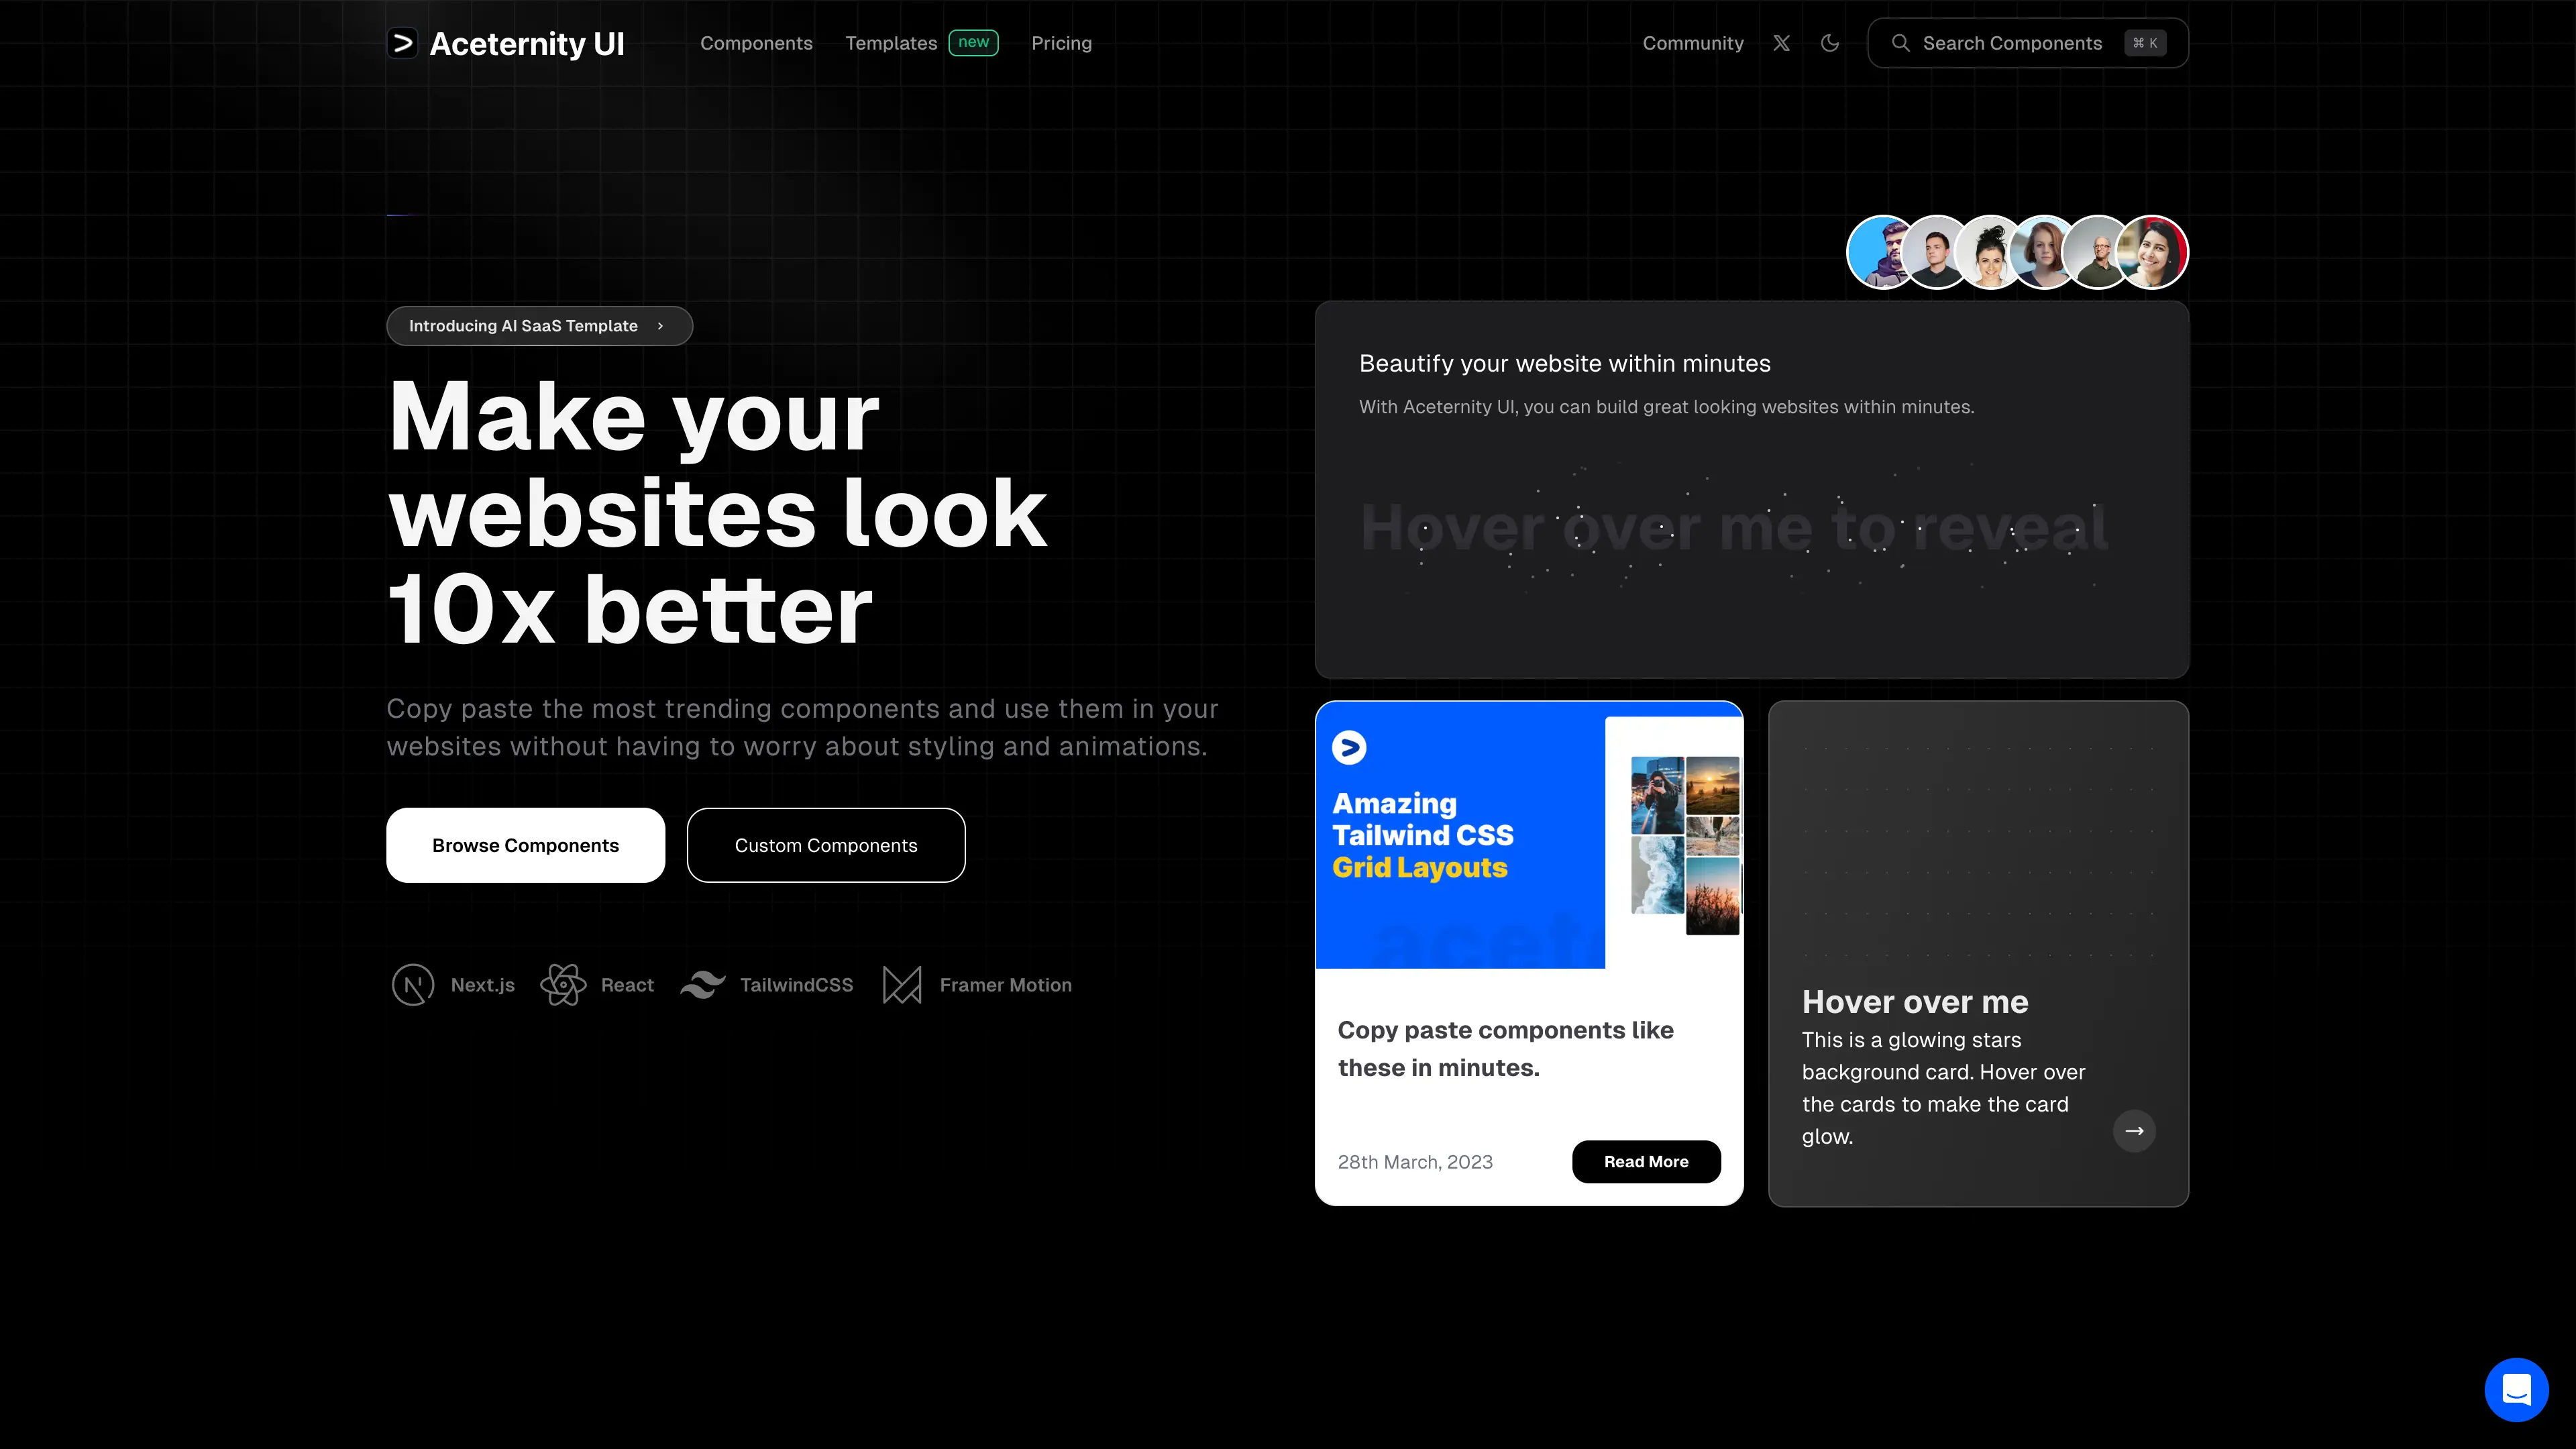Click the React framework icon
Screen dimensions: 2576x1449
click(x=563, y=983)
